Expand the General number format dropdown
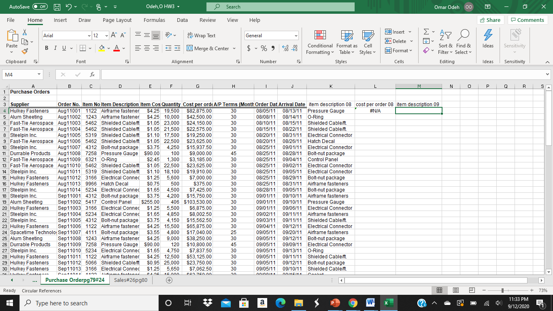Image resolution: width=553 pixels, height=311 pixels. click(x=296, y=36)
